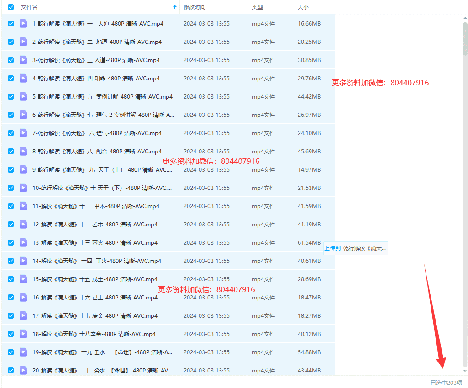This screenshot has height=388, width=468.
Task: Toggle the select-all checkbox in header
Action: pyautogui.click(x=11, y=7)
